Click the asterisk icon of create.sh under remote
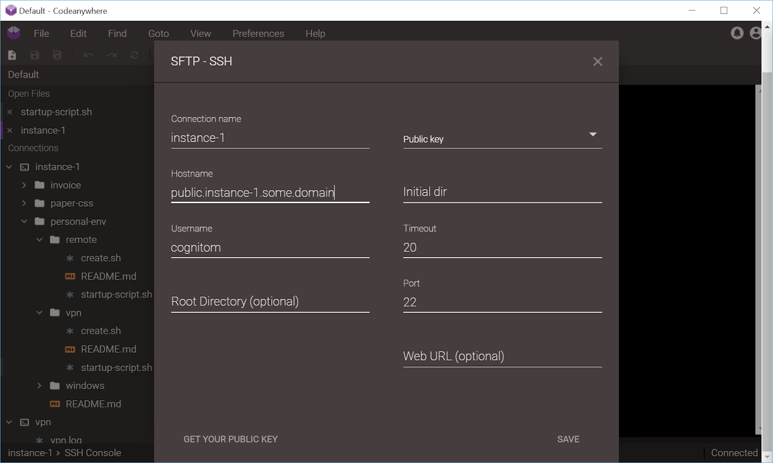The width and height of the screenshot is (773, 463). pos(70,258)
